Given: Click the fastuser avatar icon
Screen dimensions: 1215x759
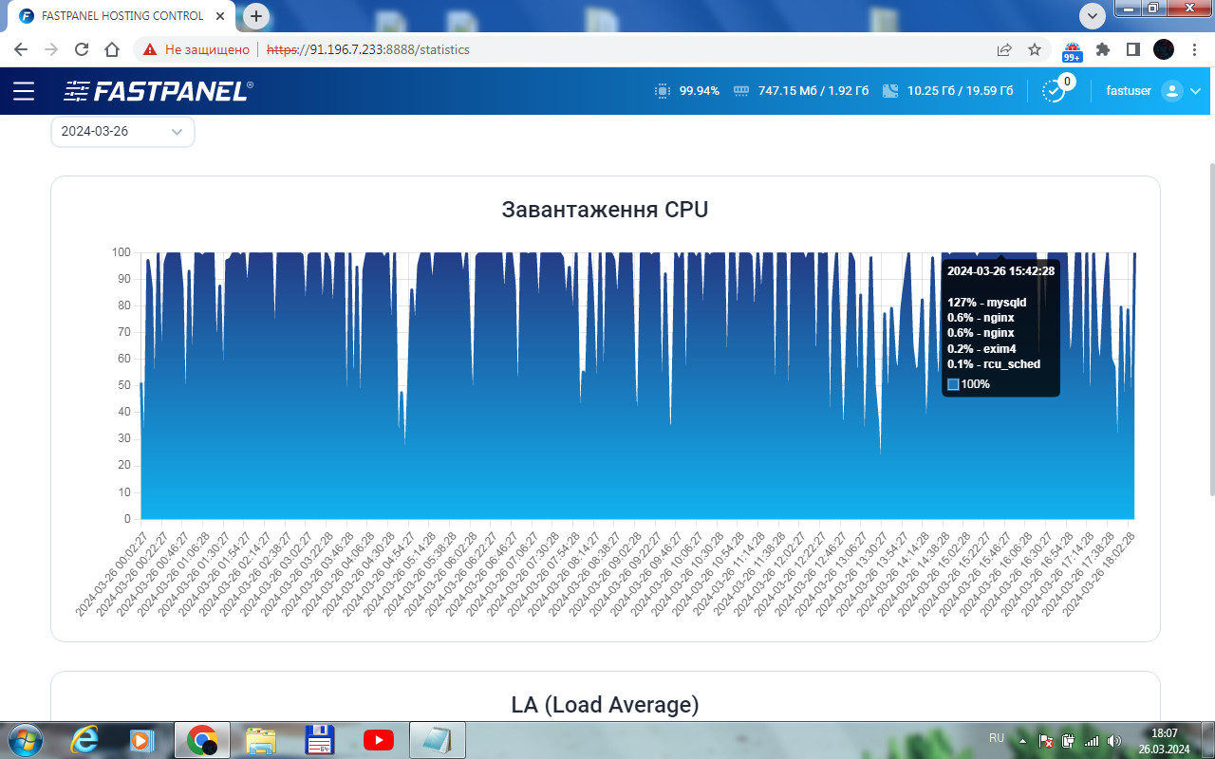Looking at the screenshot, I should (x=1171, y=91).
